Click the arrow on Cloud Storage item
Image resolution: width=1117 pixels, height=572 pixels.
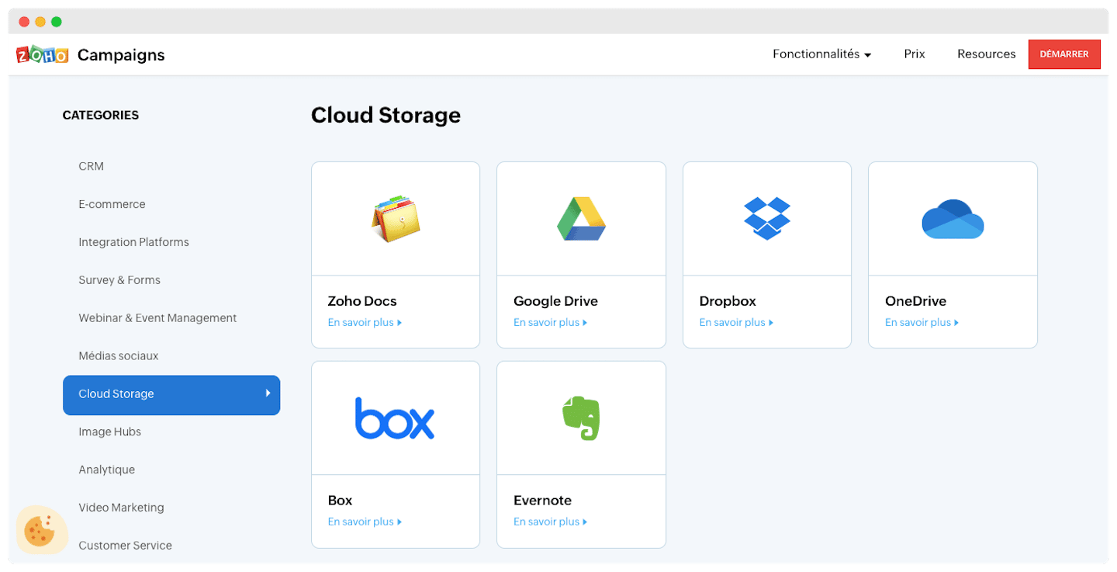click(x=268, y=393)
